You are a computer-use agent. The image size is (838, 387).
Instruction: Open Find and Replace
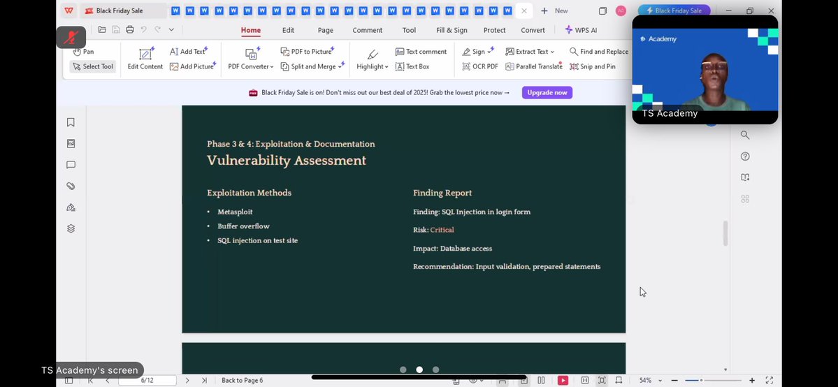coord(598,51)
